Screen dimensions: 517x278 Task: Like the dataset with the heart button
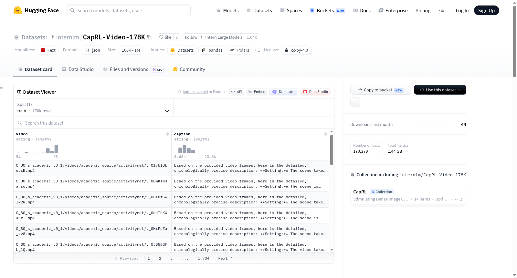[x=165, y=37]
